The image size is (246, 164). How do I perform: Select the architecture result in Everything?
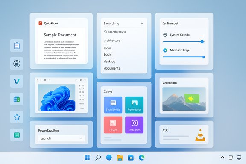(x=112, y=41)
